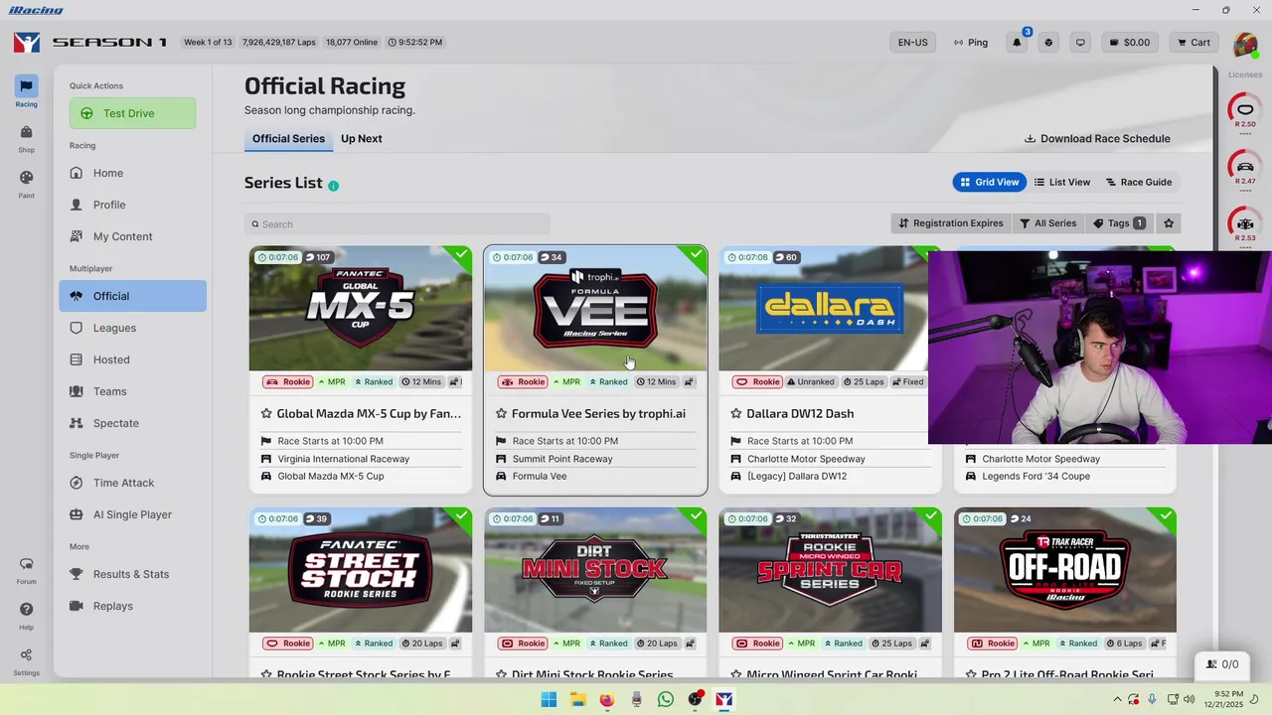
Task: Open the Sports Car license R 2.47 gauge
Action: pos(1244,168)
